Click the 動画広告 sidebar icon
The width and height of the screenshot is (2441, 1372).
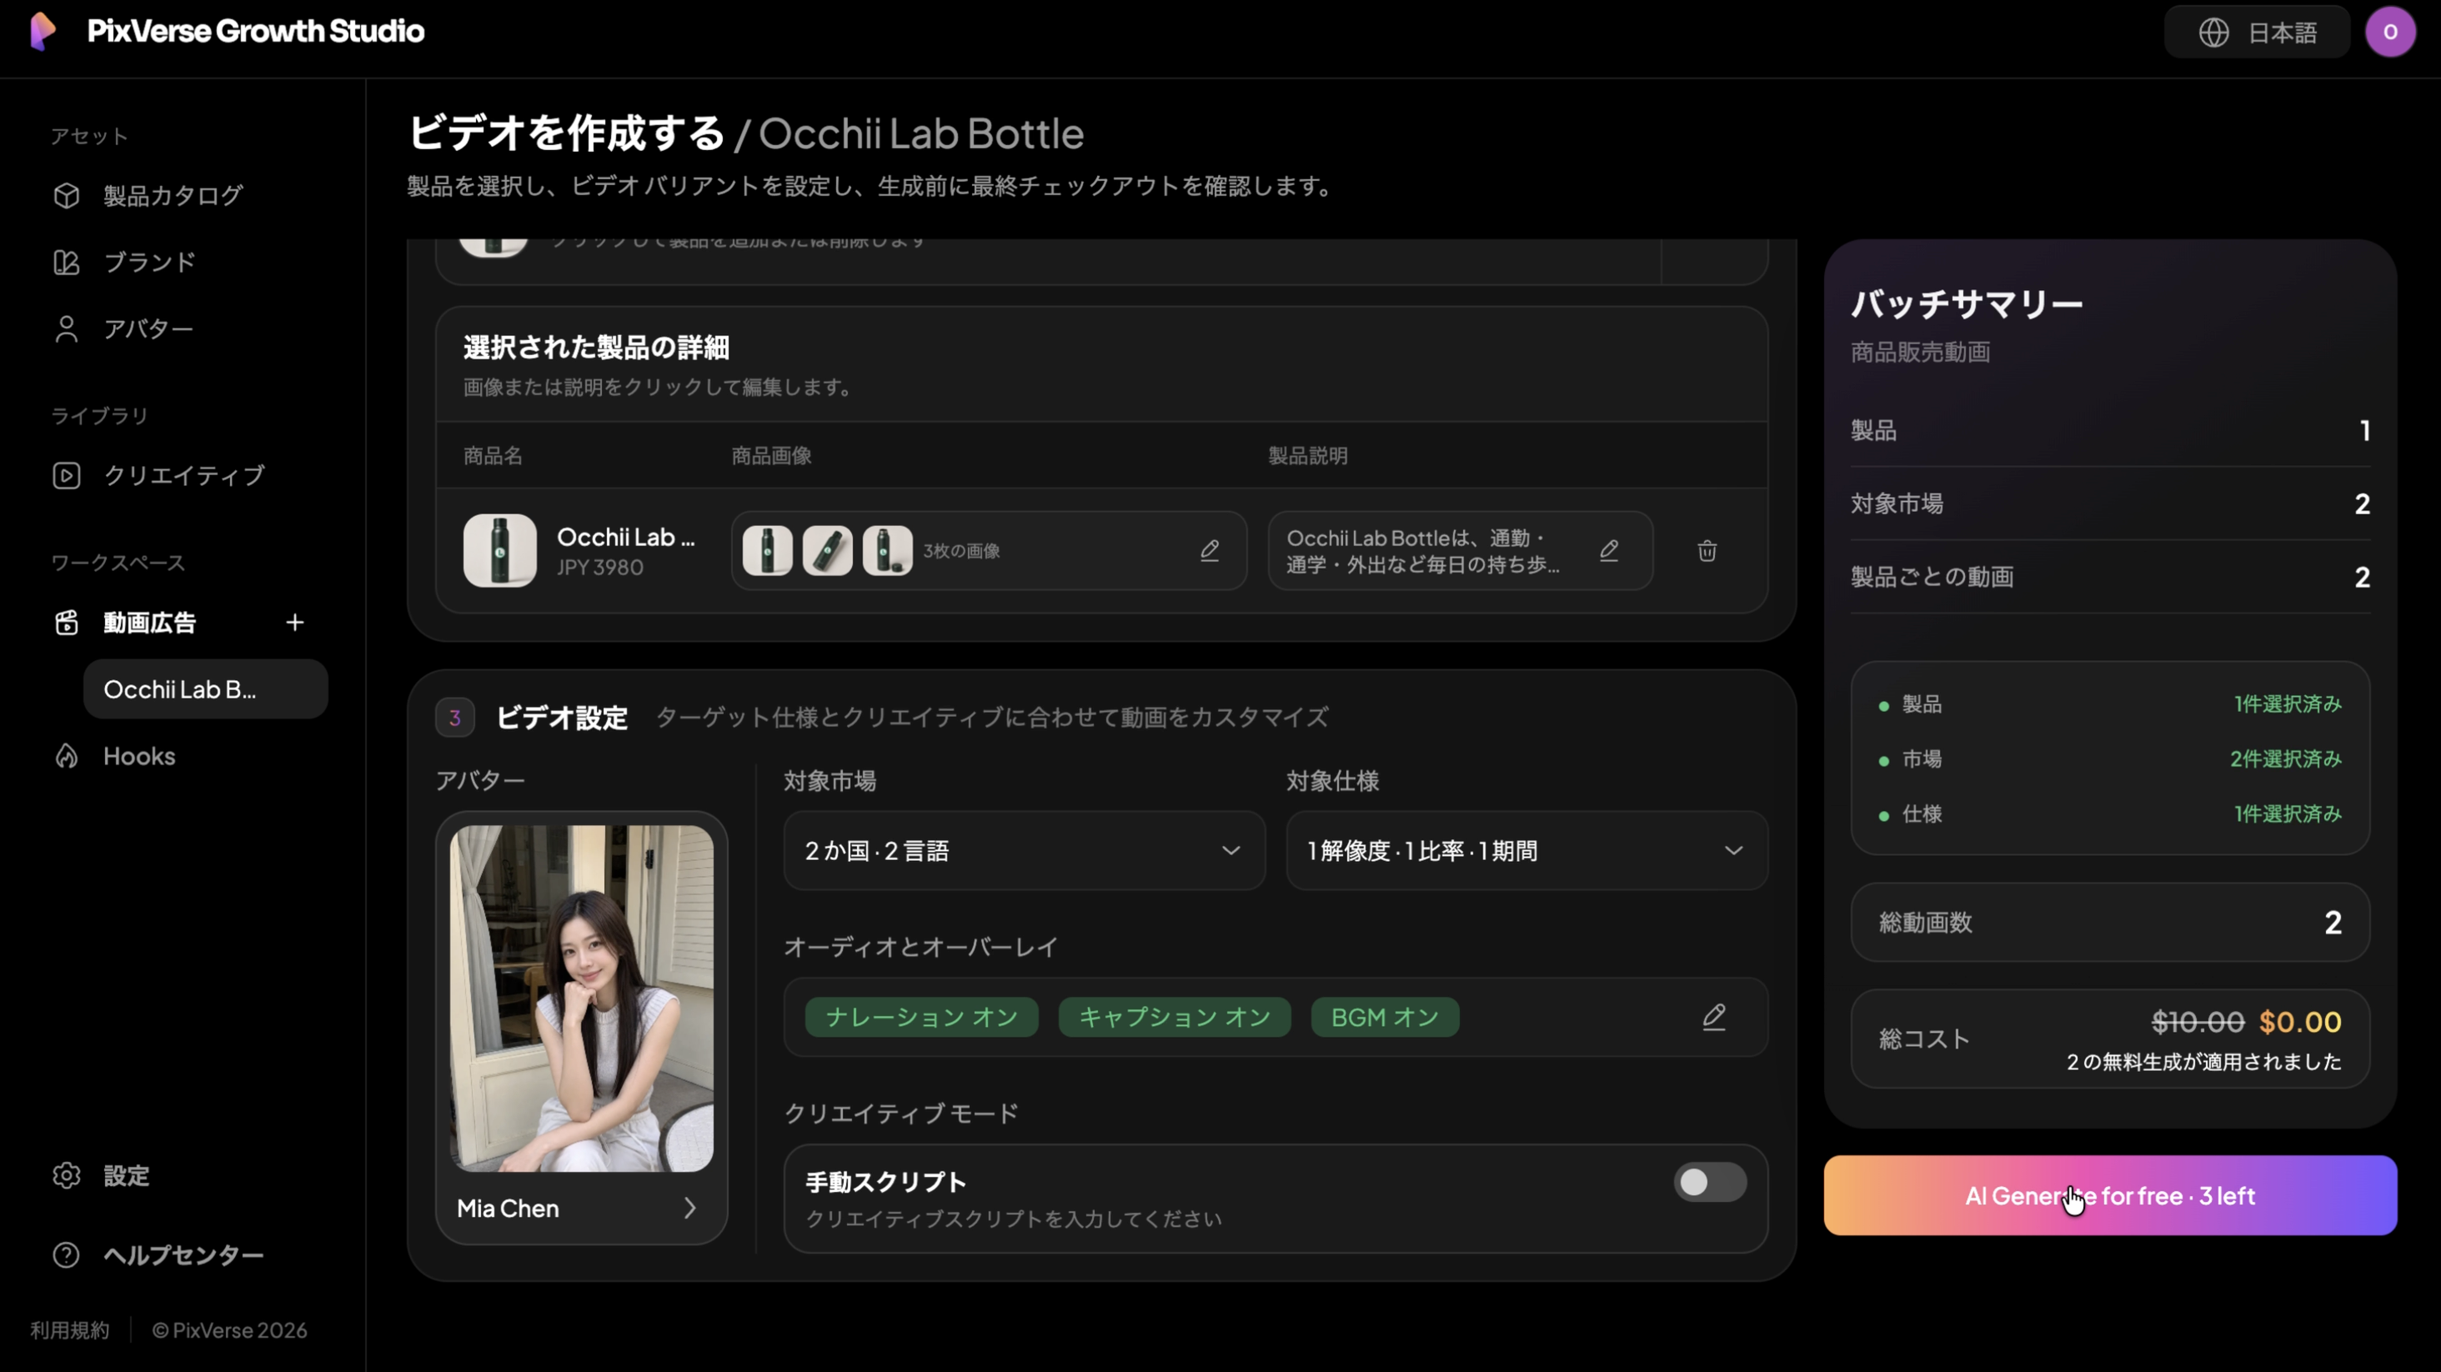click(67, 623)
